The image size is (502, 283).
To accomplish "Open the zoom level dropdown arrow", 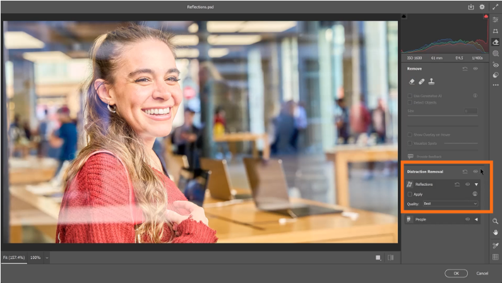I will (47, 258).
